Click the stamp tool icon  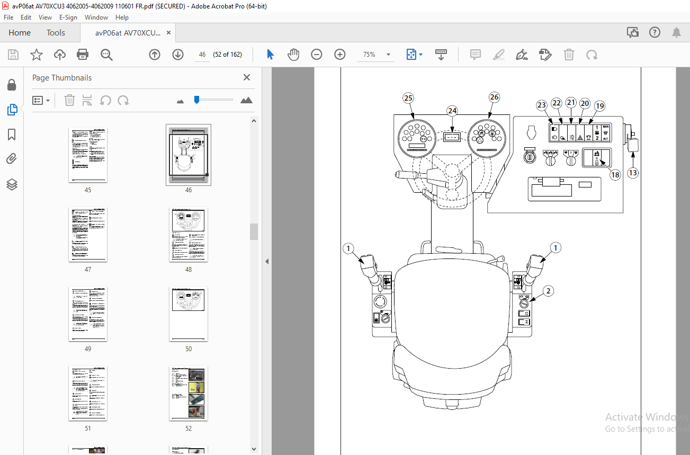[x=545, y=55]
